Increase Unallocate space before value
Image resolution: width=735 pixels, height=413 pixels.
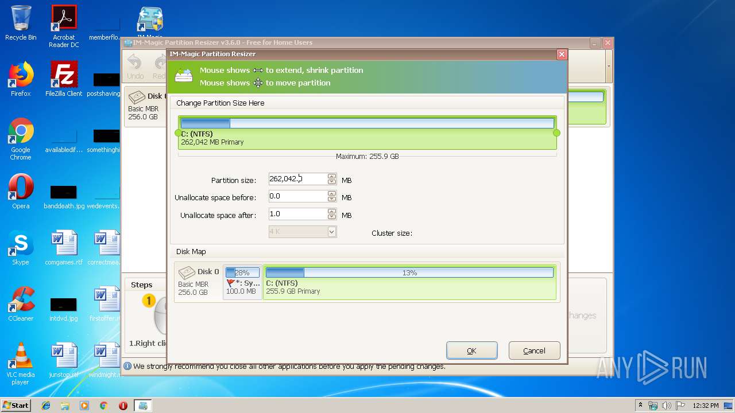(x=332, y=193)
